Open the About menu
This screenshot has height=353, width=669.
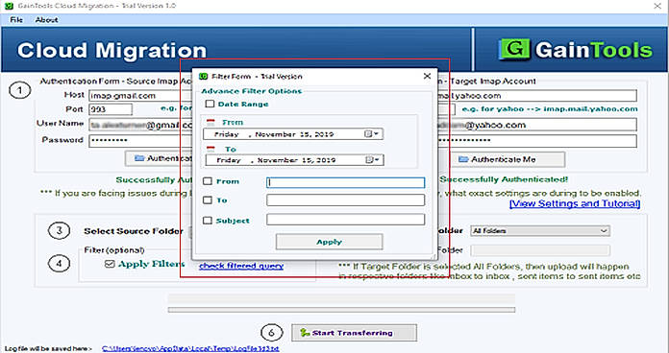[46, 20]
